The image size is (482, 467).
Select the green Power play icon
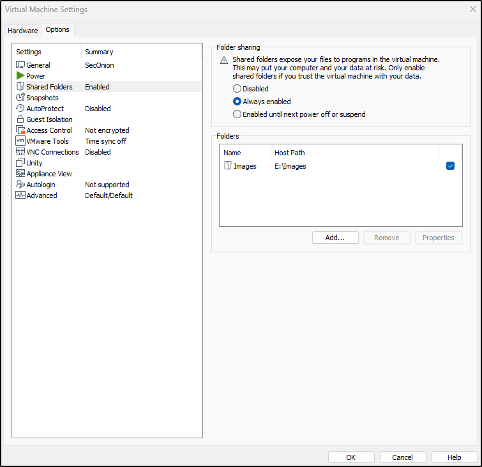(x=20, y=76)
